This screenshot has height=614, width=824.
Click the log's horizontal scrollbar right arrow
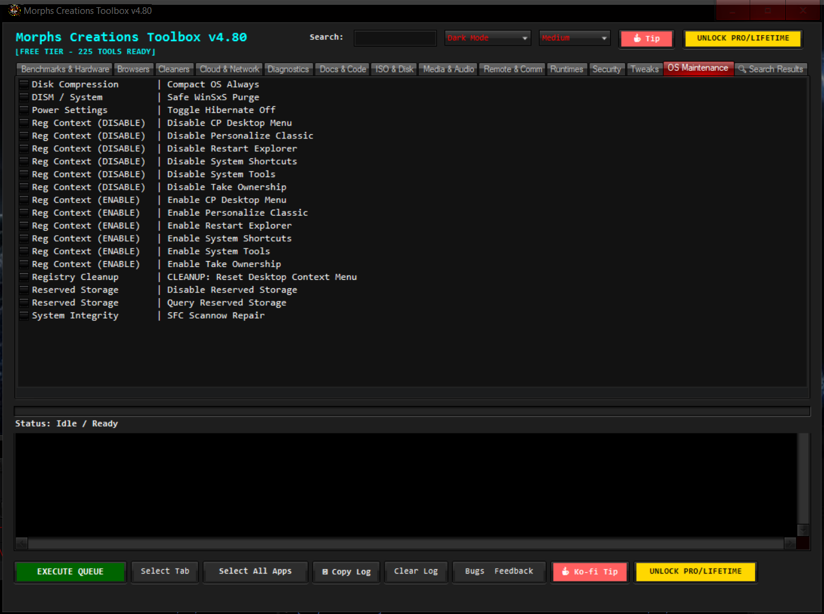tap(790, 543)
